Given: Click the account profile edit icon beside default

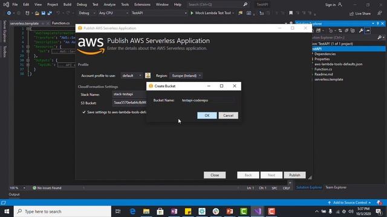Looking at the screenshot, I should click(x=148, y=75).
